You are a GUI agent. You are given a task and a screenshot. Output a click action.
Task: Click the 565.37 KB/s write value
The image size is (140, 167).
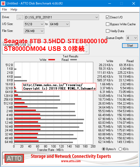(x=105, y=80)
